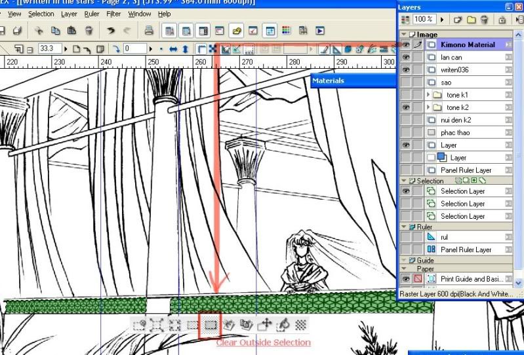524x355 pixels.
Task: Expand the tone k1 folder
Action: point(428,95)
